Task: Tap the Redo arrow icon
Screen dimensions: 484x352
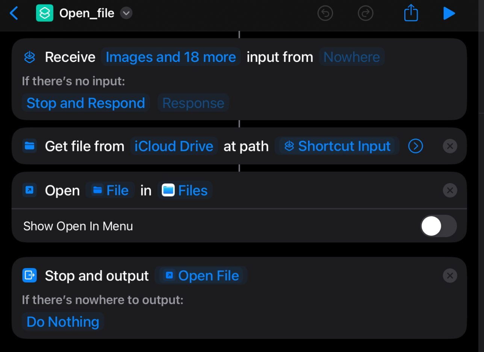Action: pyautogui.click(x=365, y=13)
